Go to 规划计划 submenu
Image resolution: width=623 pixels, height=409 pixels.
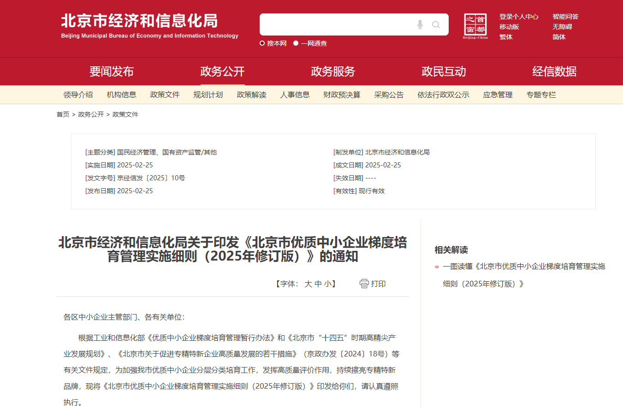208,95
